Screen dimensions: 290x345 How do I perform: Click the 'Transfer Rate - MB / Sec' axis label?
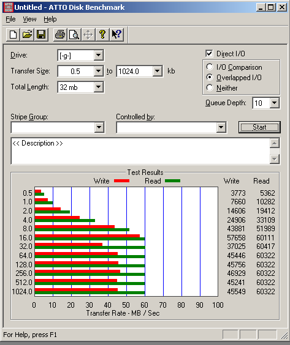tap(123, 313)
